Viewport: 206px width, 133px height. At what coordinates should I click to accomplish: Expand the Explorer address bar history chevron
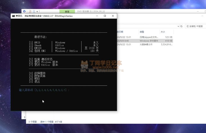coord(178,26)
